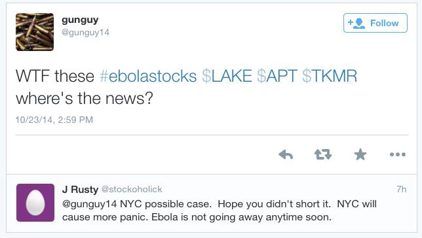The image size is (422, 238).
Task: Open more options via three dots icon
Action: [x=398, y=154]
